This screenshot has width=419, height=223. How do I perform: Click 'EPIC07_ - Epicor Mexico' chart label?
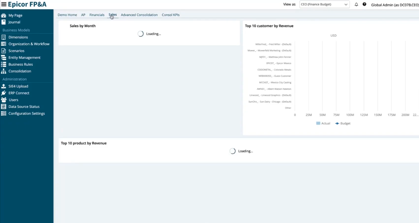(279, 63)
